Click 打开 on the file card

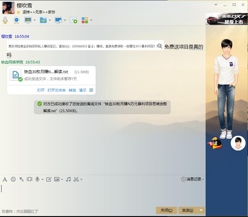coord(41,90)
